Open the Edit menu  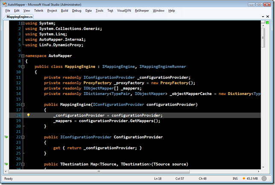(17, 11)
